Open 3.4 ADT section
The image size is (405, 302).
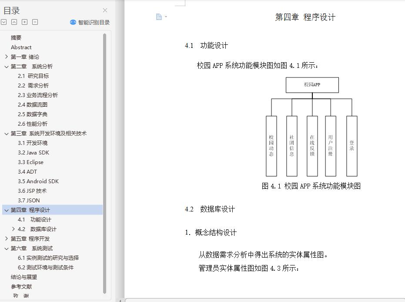[27, 171]
